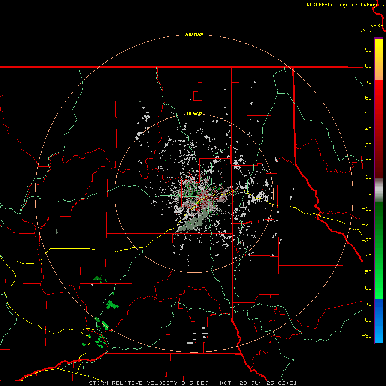Click the 50 tick label on velocity scale
This screenshot has height=386, width=386.
368,114
